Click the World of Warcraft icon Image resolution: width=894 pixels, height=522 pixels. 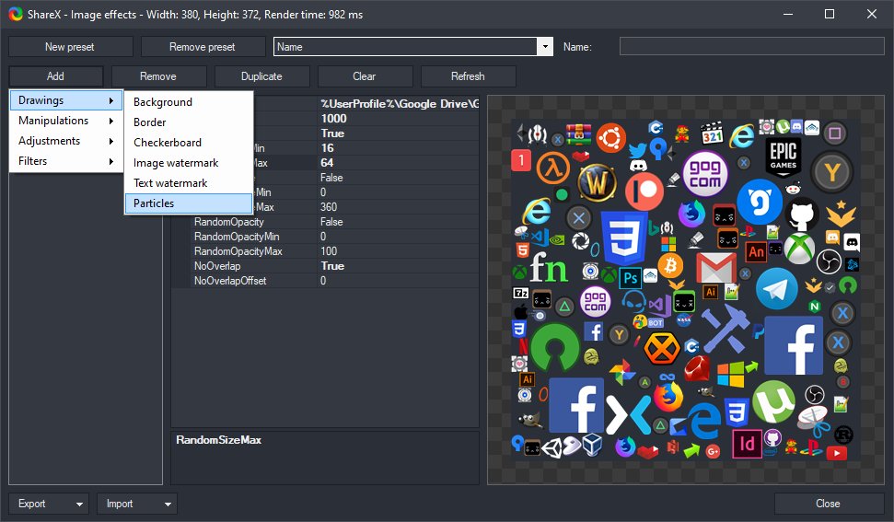tap(597, 183)
